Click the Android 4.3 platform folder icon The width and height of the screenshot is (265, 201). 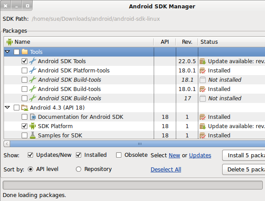coord(25,108)
